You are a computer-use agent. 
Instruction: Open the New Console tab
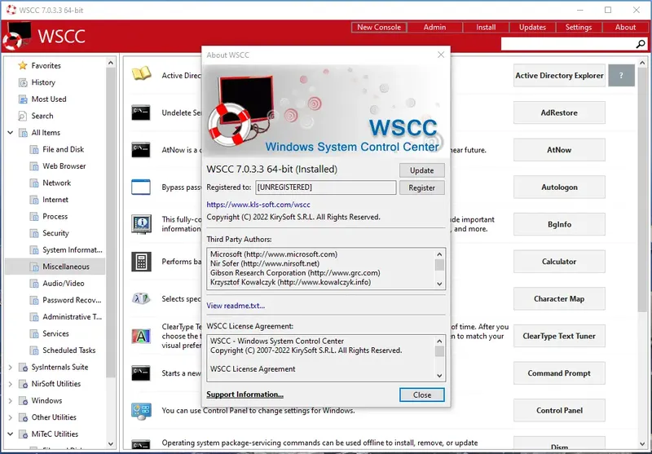(x=379, y=27)
